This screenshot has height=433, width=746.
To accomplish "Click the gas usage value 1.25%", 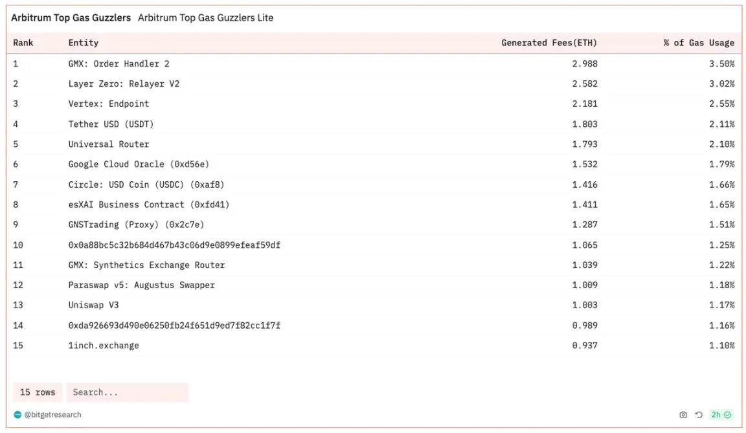I will (722, 245).
